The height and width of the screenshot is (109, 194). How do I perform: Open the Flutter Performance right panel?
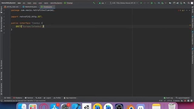point(193,56)
